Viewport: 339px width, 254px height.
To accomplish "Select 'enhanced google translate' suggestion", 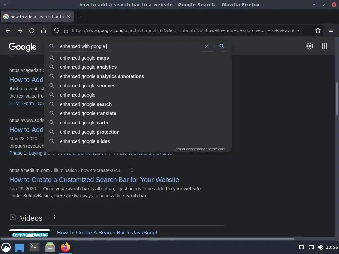I will click(x=138, y=114).
